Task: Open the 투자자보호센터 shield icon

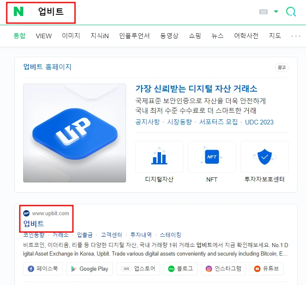Action: [265, 157]
